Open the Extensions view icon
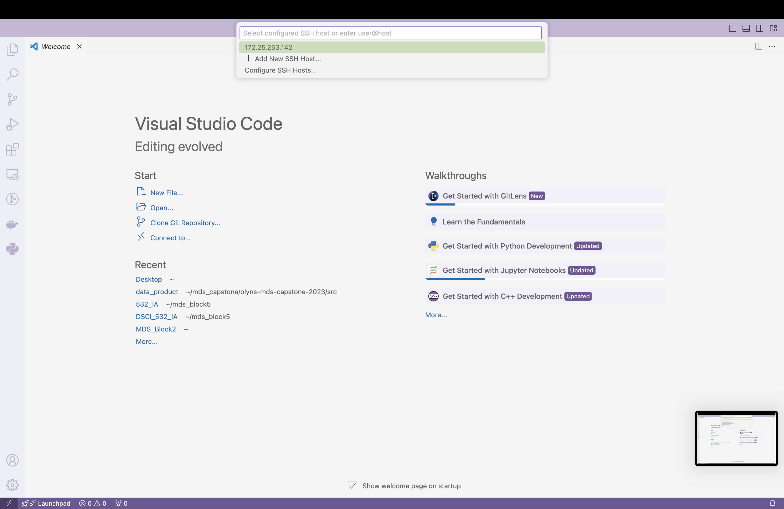 (12, 150)
